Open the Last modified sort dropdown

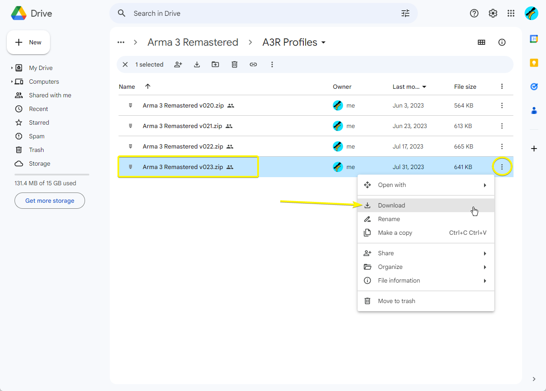[424, 87]
